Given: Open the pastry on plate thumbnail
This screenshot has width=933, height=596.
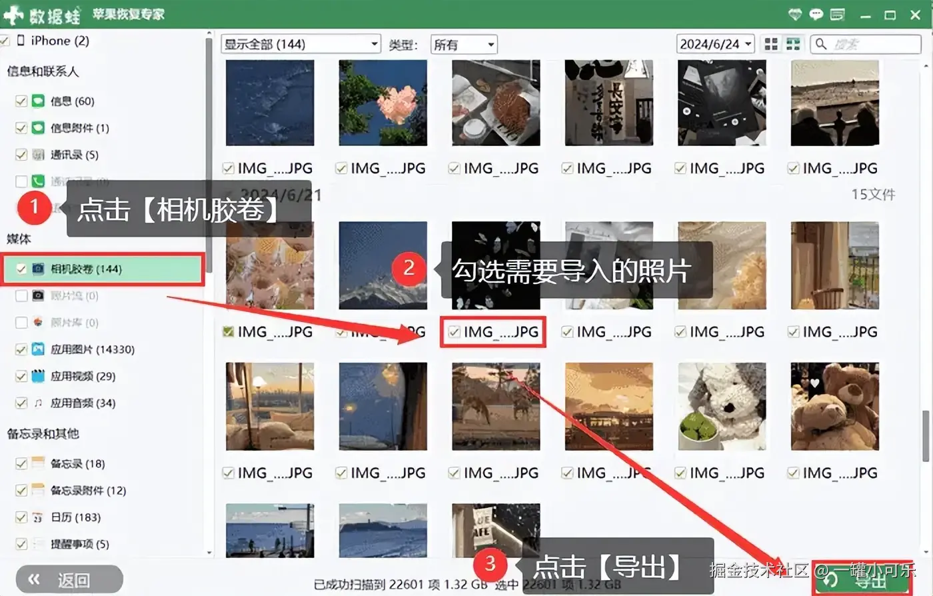Looking at the screenshot, I should point(496,103).
